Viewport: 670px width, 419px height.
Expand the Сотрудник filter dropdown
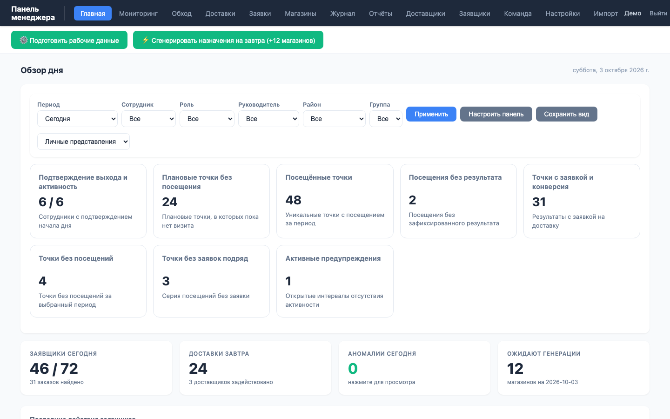pyautogui.click(x=148, y=119)
